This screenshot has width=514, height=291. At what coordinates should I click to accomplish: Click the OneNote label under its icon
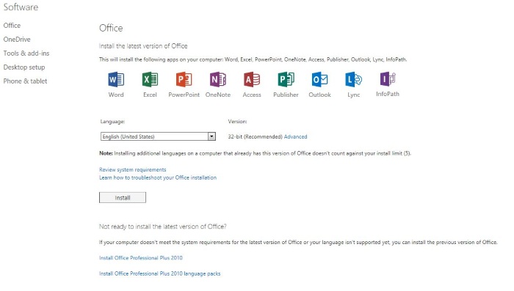[x=218, y=95]
